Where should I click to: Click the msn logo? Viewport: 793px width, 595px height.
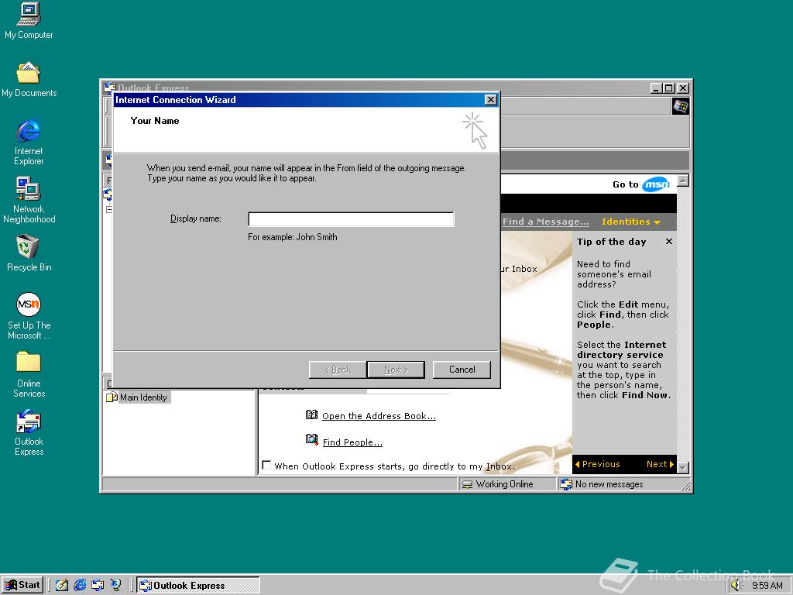pos(656,184)
